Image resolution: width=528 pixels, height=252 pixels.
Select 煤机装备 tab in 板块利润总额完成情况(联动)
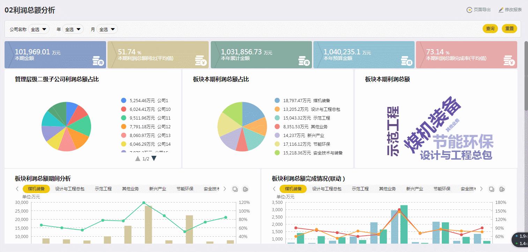tap(293, 189)
